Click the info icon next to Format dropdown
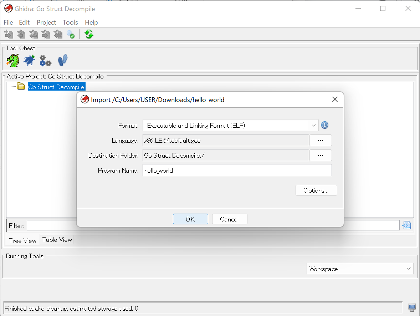 [324, 125]
